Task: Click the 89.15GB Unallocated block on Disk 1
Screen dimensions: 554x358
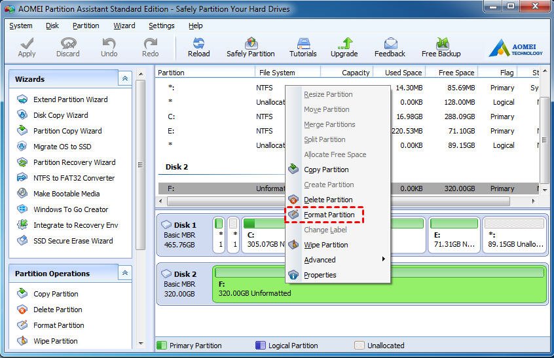Action: click(514, 234)
